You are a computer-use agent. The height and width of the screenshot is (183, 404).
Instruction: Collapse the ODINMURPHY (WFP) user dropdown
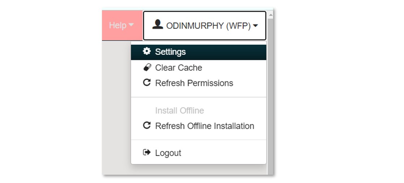tap(205, 26)
